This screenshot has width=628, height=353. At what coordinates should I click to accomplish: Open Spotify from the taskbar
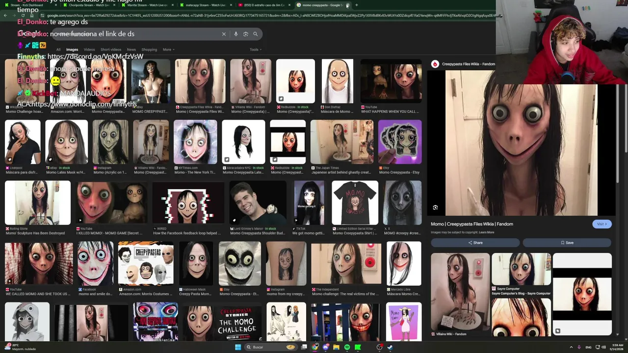coord(347,347)
